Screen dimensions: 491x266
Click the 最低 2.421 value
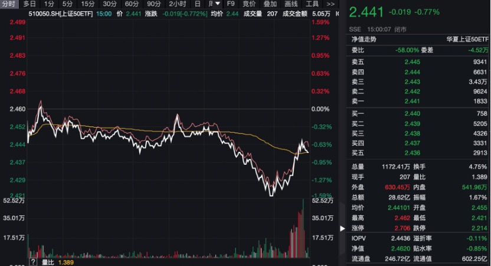pos(479,218)
